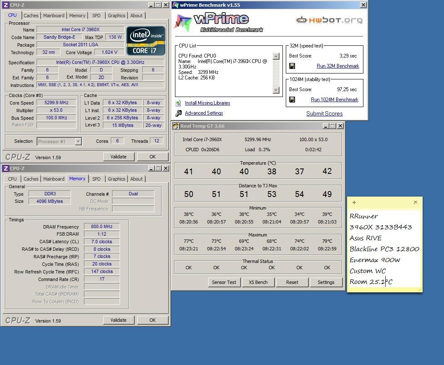
Task: Click CPU List scrollbar up arrow
Action: (x=276, y=56)
